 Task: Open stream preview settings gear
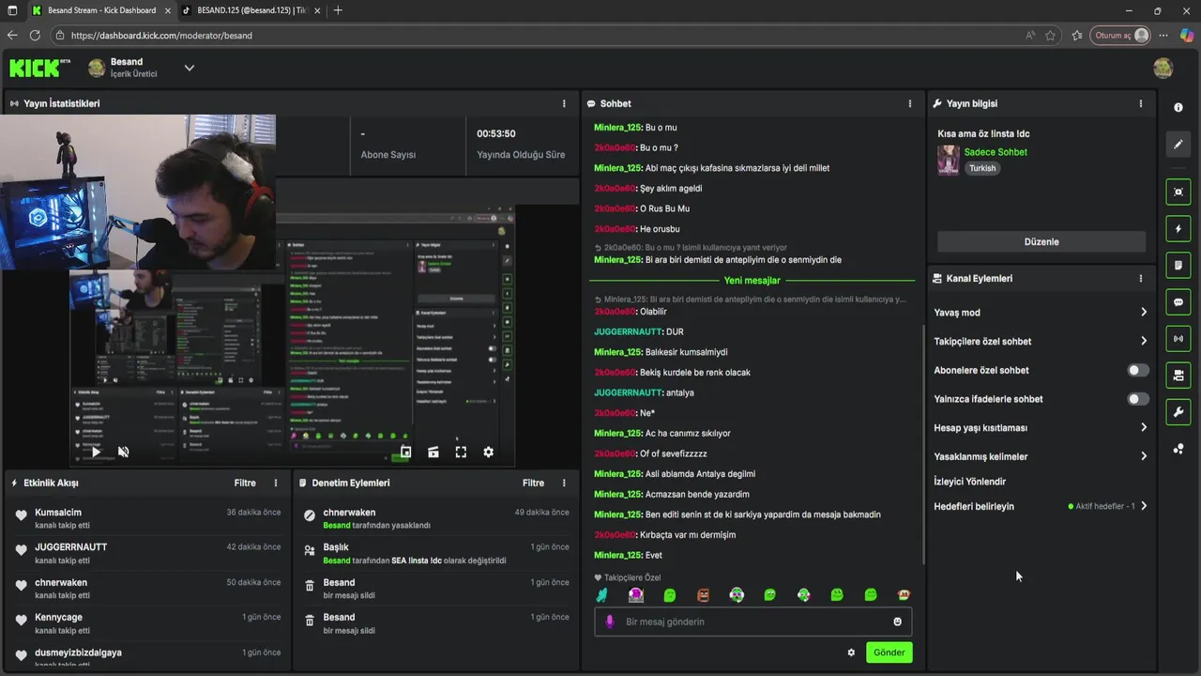pyautogui.click(x=488, y=452)
